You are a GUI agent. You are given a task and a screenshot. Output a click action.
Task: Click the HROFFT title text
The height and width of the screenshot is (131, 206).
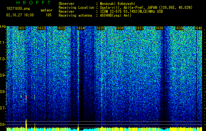click(x=33, y=3)
